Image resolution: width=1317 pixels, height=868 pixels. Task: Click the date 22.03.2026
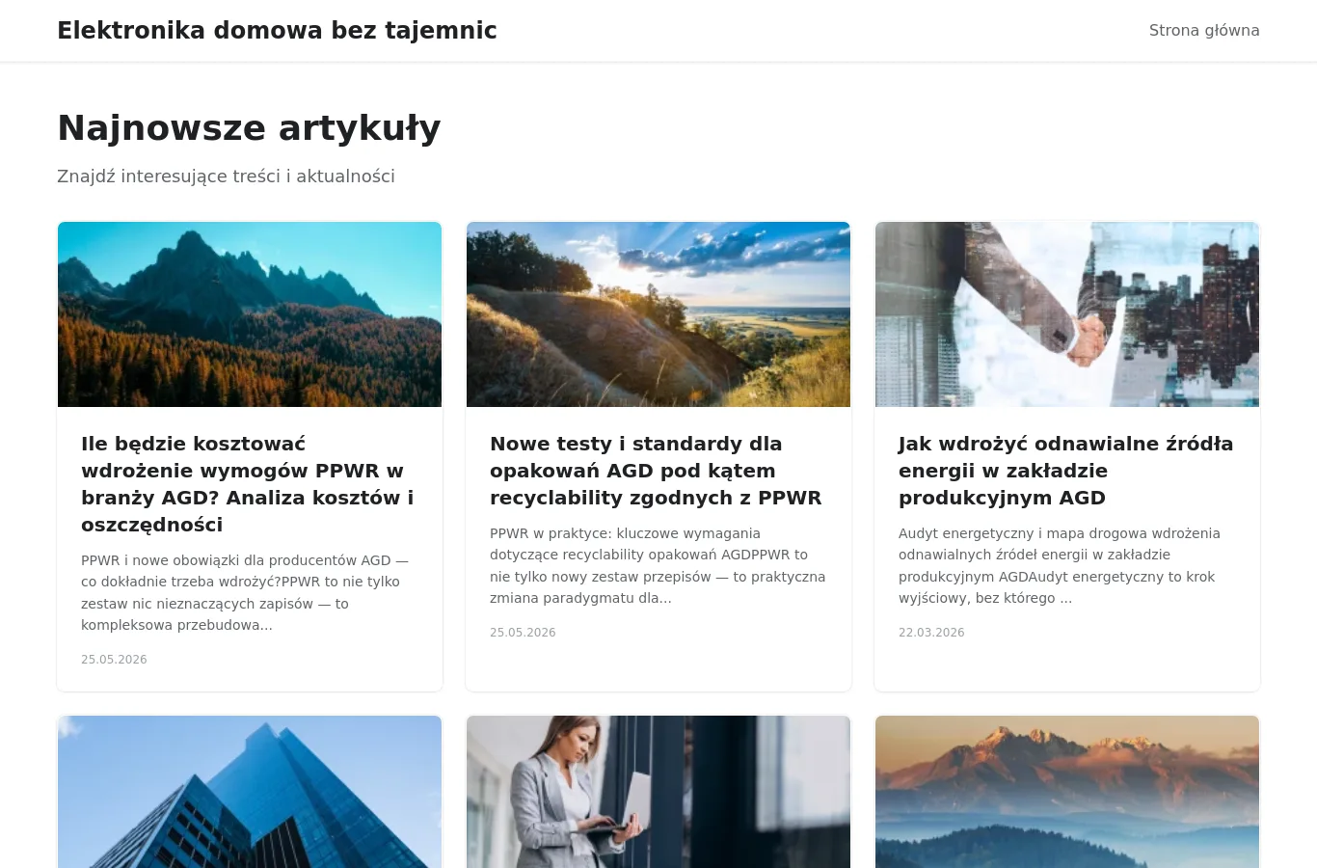pos(931,633)
